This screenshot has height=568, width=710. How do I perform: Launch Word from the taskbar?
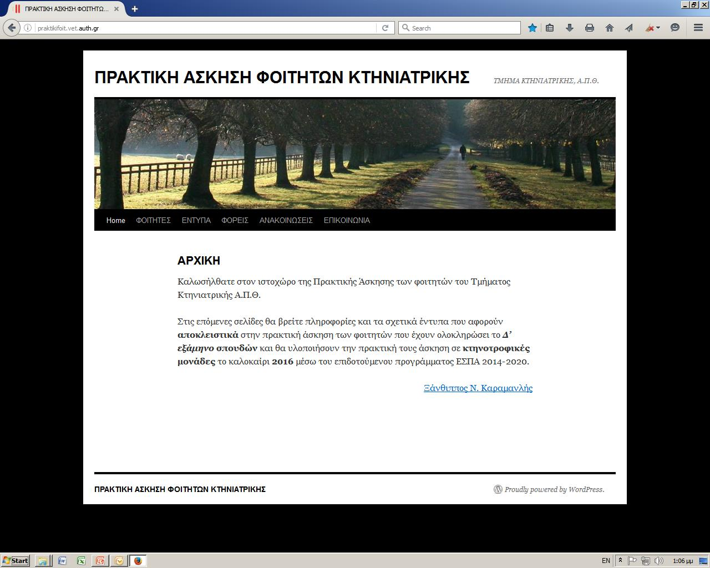click(62, 560)
